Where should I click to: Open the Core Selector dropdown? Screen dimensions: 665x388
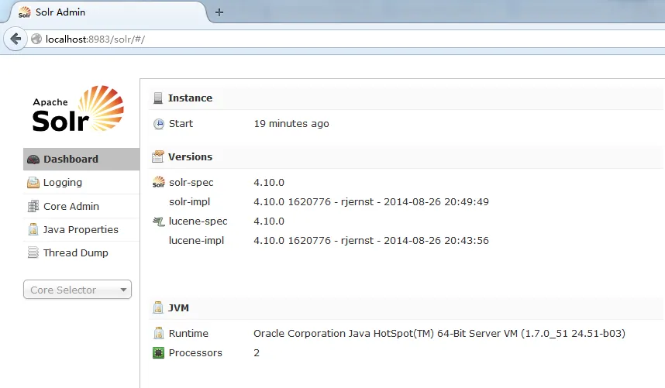(78, 290)
